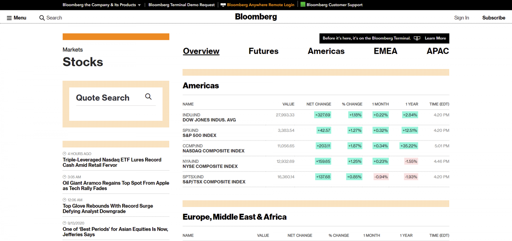This screenshot has width=512, height=241.
Task: Open the EMEA tab
Action: 385,51
